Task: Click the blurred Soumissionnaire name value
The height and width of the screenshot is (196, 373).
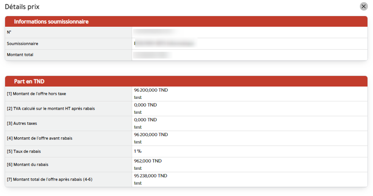Action: point(165,44)
